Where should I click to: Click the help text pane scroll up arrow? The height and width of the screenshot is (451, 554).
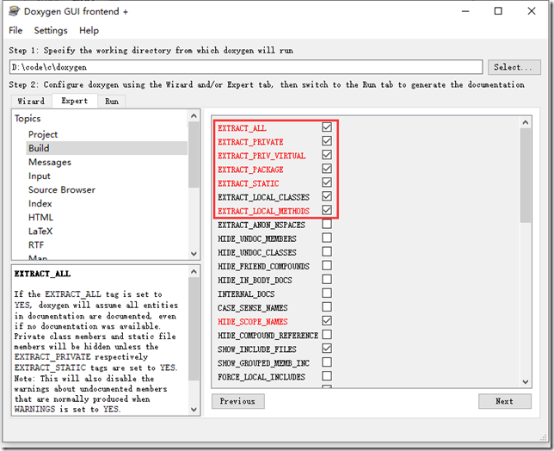pos(194,271)
